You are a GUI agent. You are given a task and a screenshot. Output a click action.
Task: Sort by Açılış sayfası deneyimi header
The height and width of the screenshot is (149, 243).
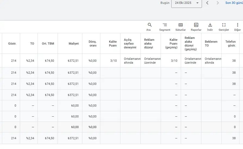point(130,44)
